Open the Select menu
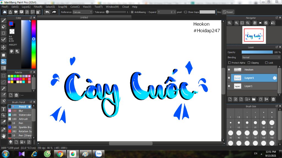Image resolution: width=282 pixels, height=158 pixels. pos(50,7)
